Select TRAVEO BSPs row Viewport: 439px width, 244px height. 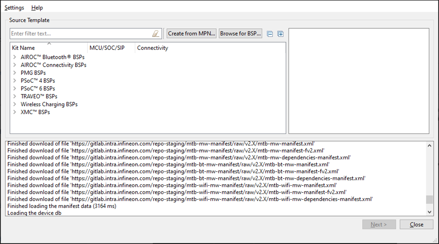tap(39, 96)
